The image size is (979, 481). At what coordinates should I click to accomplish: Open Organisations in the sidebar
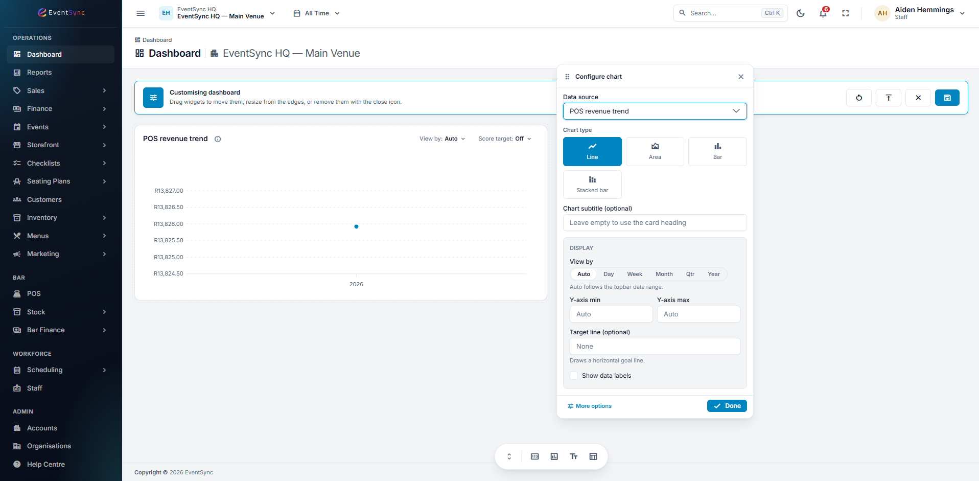click(60, 446)
